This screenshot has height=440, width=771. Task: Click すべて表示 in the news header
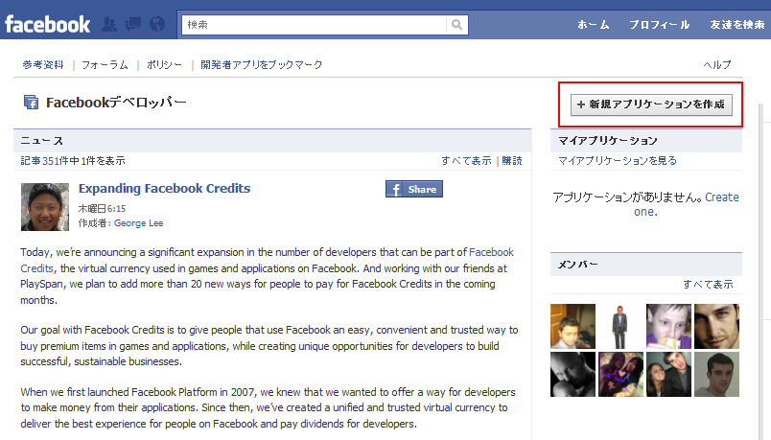466,161
